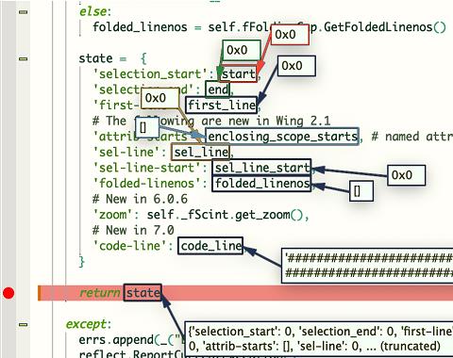Click 'folded_linenos' value in the state dict
Image resolution: width=453 pixels, height=358 pixels.
261,184
